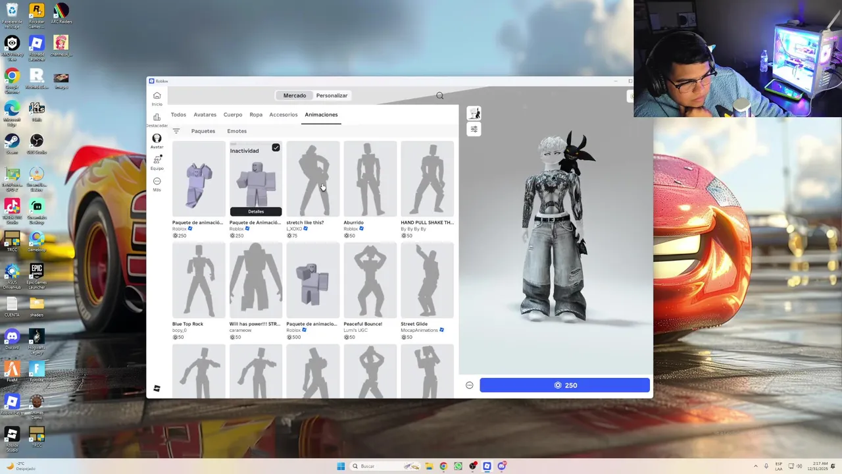Uncheck the Inactividad animation package checkbox
842x474 pixels.
pos(276,147)
